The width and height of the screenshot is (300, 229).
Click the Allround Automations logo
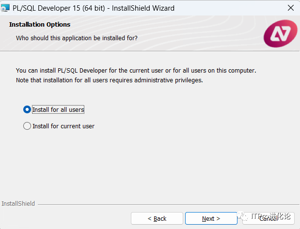[x=280, y=33]
